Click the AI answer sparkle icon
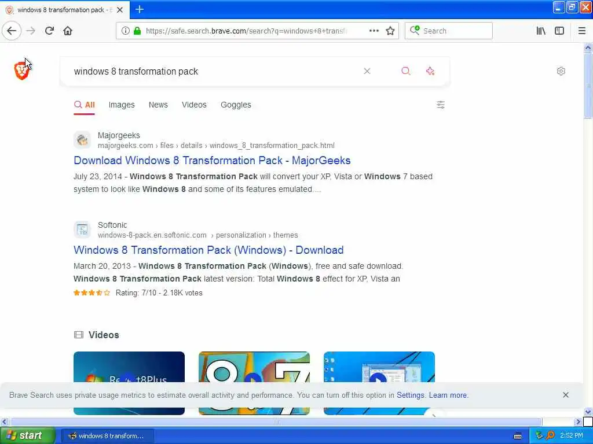Viewport: 593px width, 444px height. pos(430,71)
